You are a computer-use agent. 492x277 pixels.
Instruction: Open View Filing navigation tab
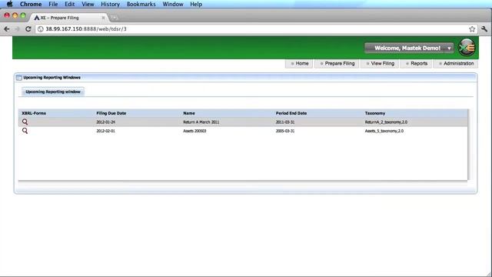click(x=380, y=63)
